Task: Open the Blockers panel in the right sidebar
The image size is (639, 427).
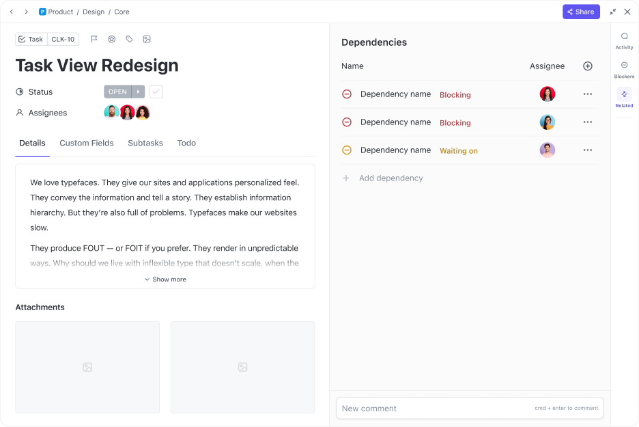Action: pos(624,68)
